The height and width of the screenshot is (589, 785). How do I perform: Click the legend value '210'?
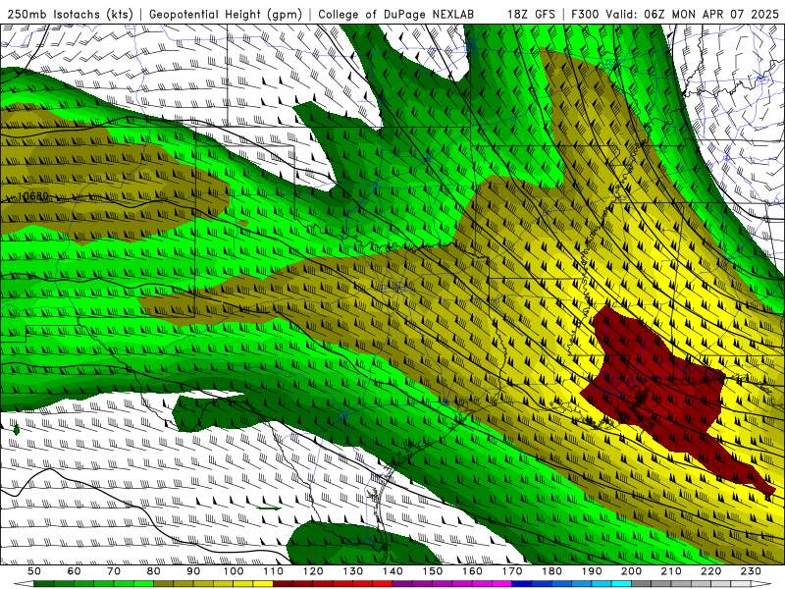[672, 571]
